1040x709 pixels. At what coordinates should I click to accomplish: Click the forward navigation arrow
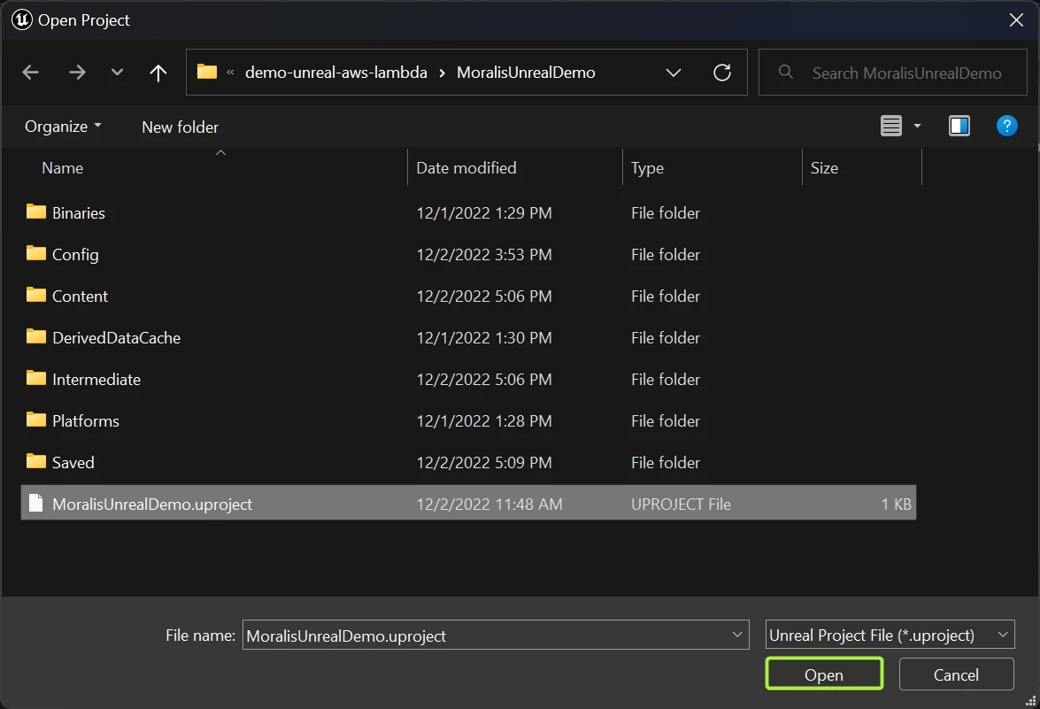tap(77, 73)
